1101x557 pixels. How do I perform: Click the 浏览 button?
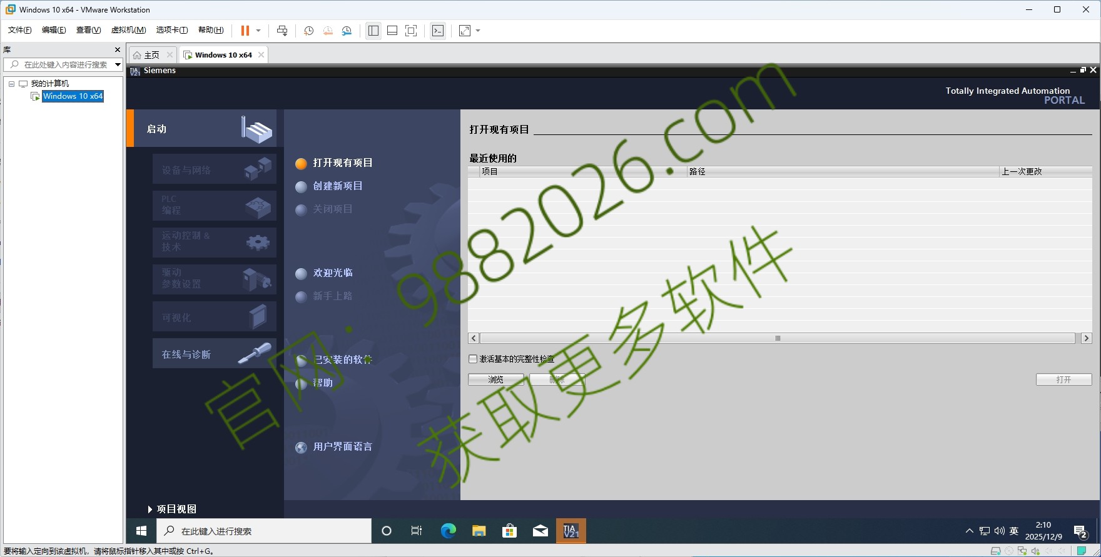pyautogui.click(x=496, y=379)
